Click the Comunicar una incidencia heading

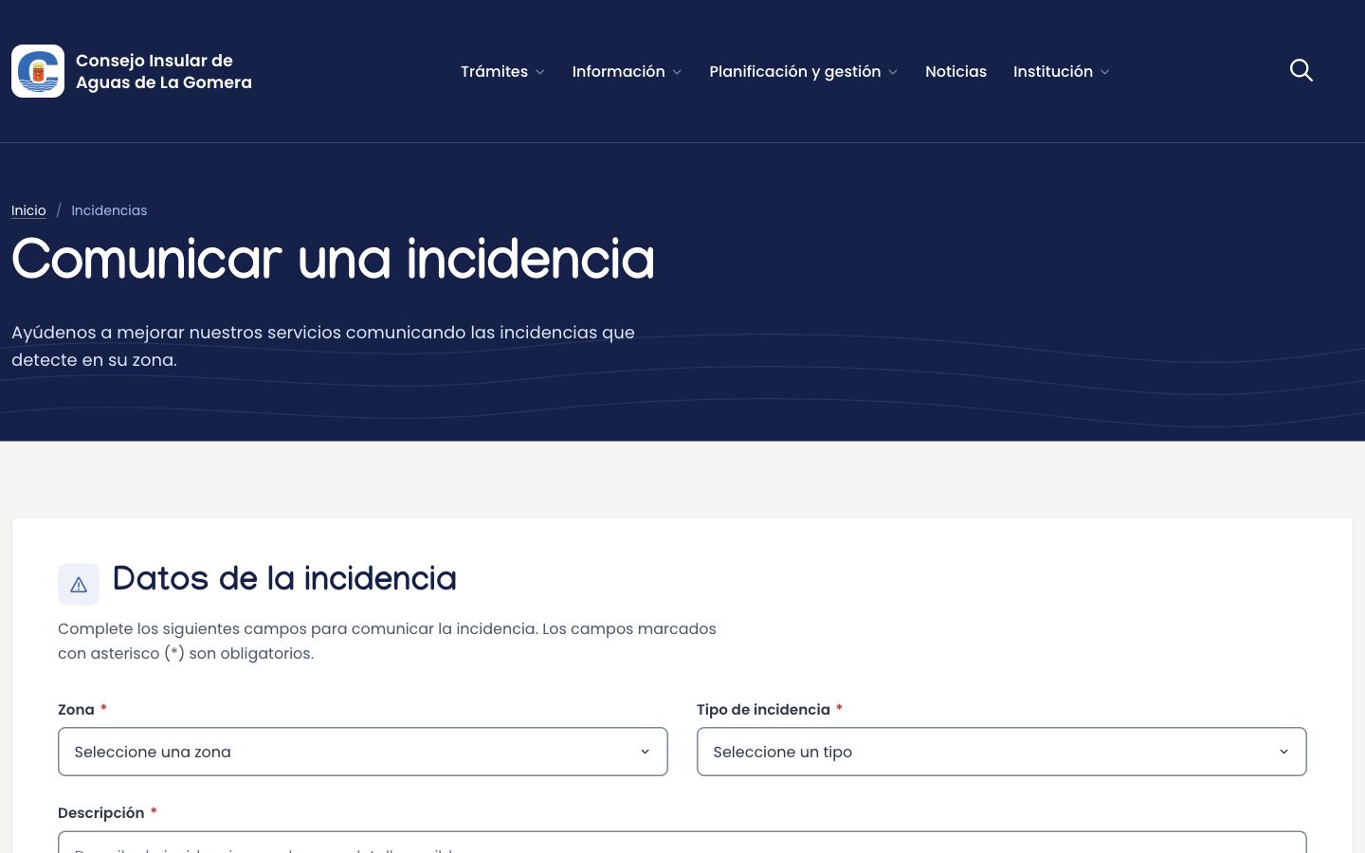(333, 259)
